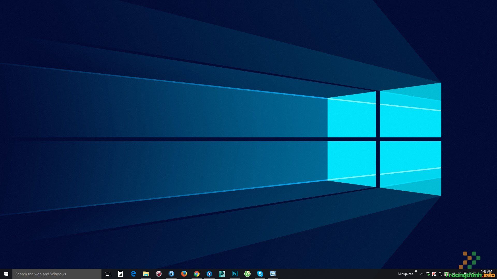Open File Explorer from the taskbar
Image resolution: width=497 pixels, height=279 pixels.
(x=146, y=274)
